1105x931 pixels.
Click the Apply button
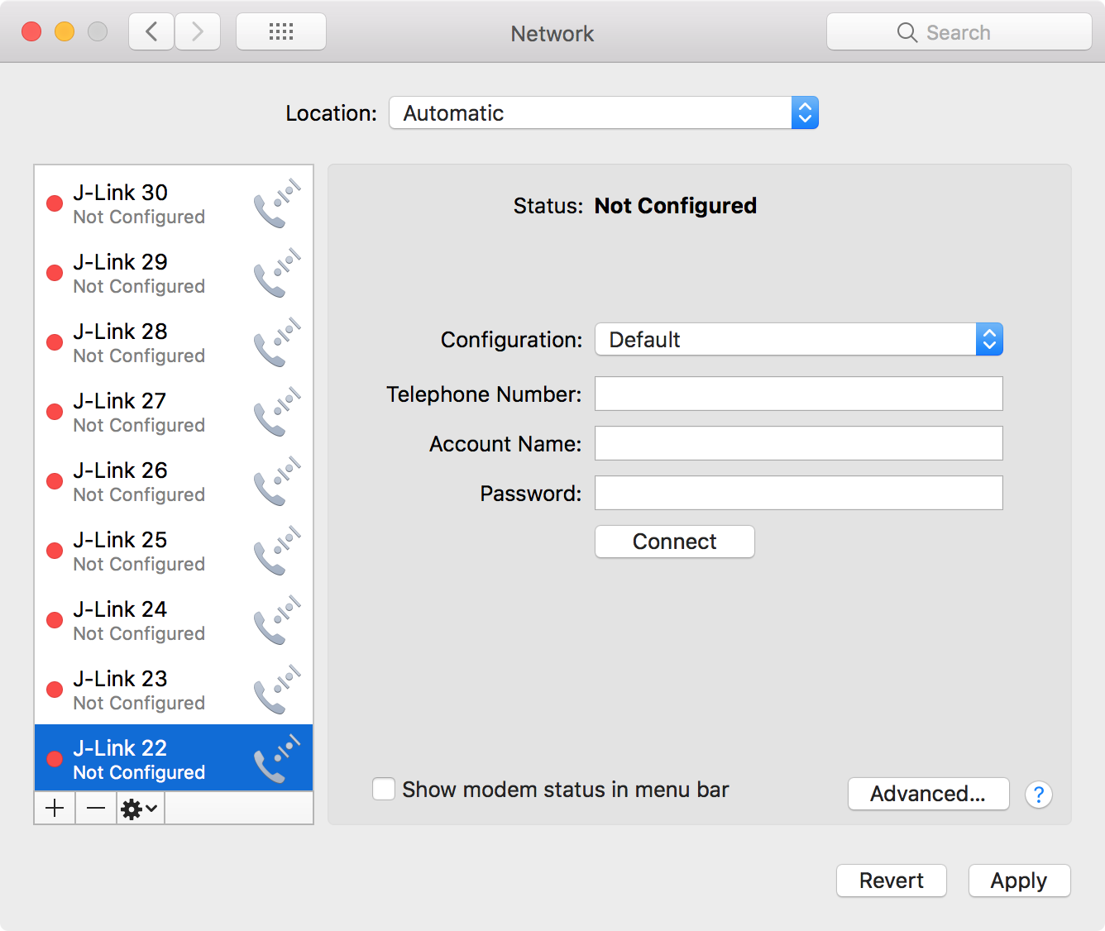click(x=1020, y=881)
